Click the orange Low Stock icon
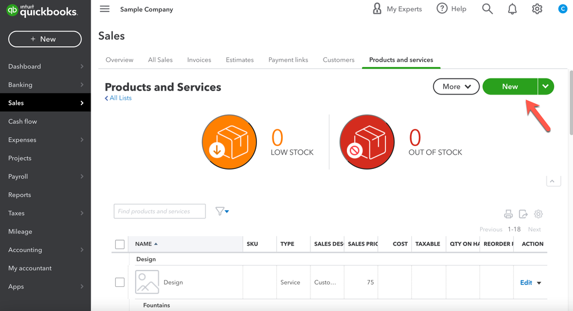 coord(229,141)
